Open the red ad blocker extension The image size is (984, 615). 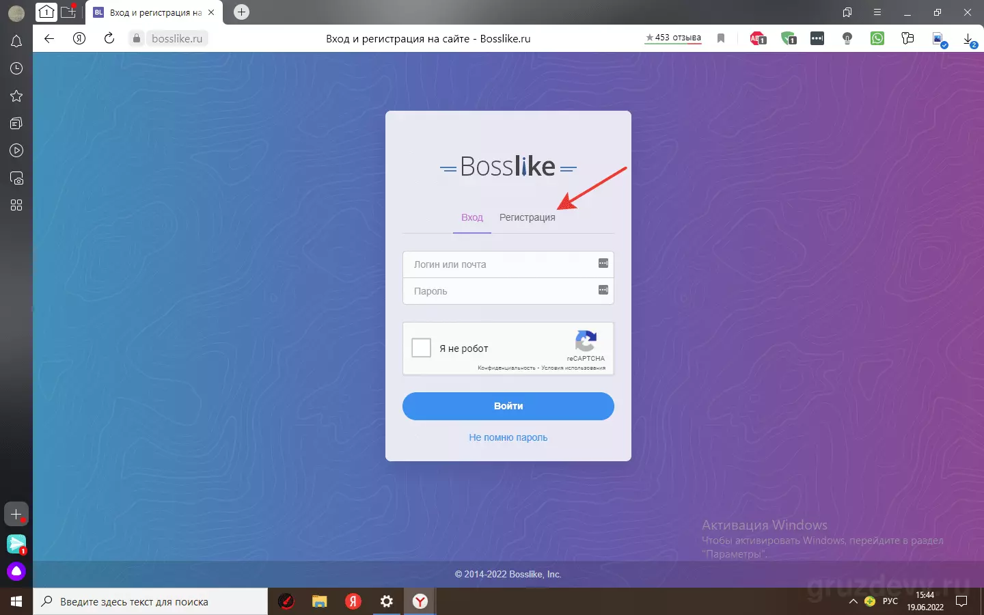coord(758,38)
